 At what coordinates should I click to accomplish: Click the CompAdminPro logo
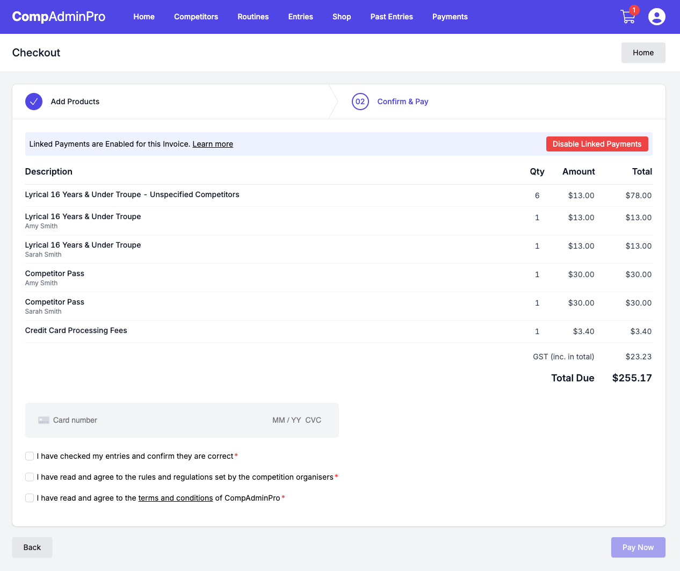[x=59, y=17]
